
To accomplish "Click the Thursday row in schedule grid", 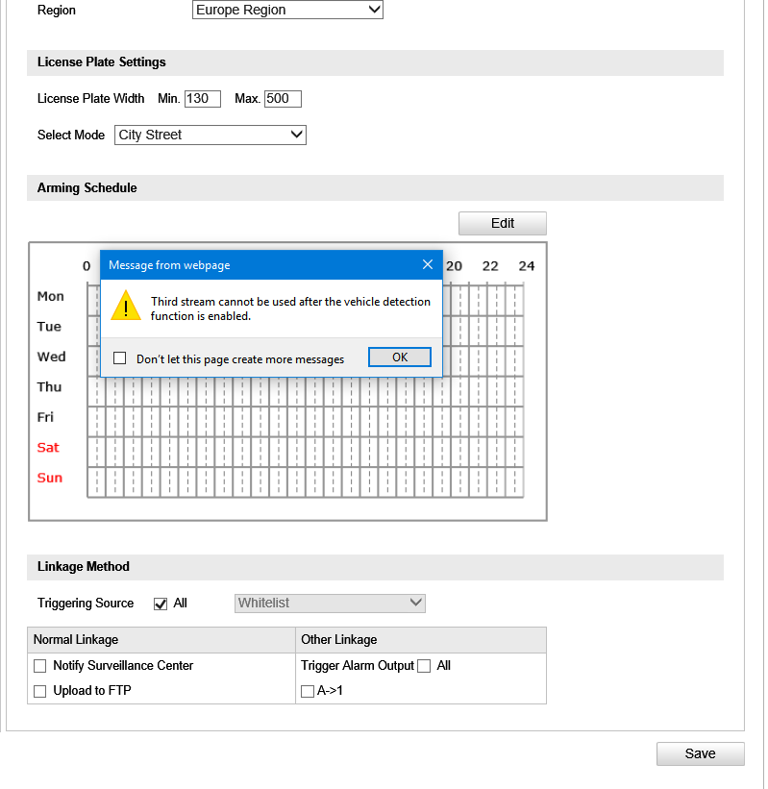I will [x=306, y=391].
